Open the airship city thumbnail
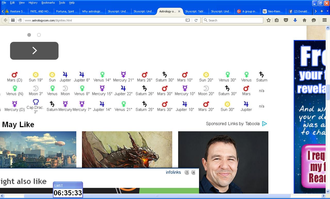 [38, 150]
